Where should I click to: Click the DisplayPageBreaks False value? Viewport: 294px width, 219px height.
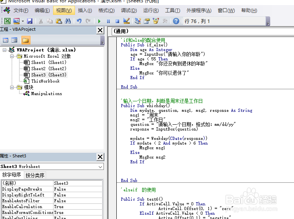click(78, 189)
